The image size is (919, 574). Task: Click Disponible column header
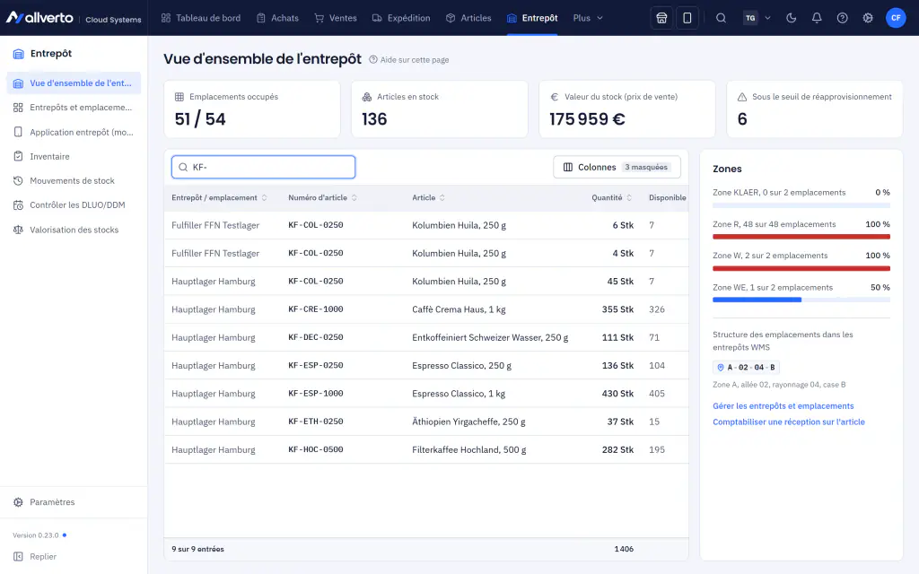[667, 198]
